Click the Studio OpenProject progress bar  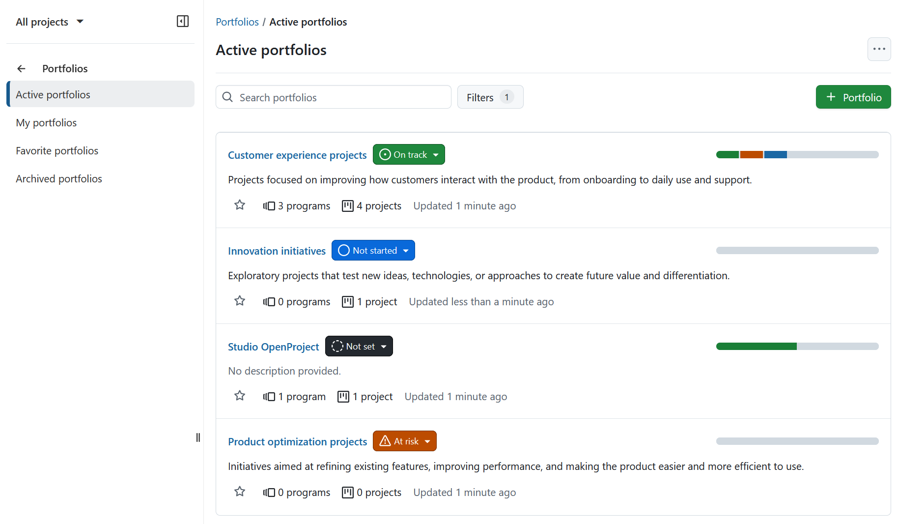797,346
